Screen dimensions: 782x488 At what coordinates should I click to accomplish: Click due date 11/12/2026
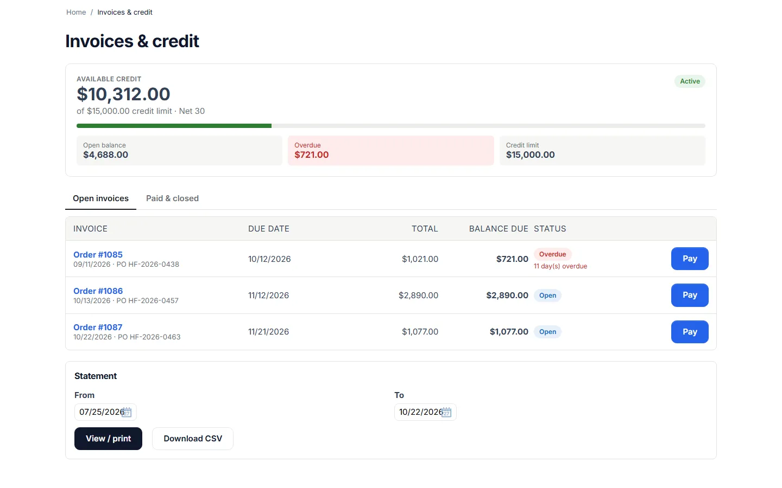point(268,296)
